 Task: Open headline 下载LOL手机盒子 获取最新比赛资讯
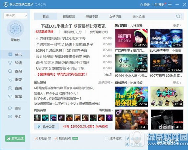click(x=73, y=26)
